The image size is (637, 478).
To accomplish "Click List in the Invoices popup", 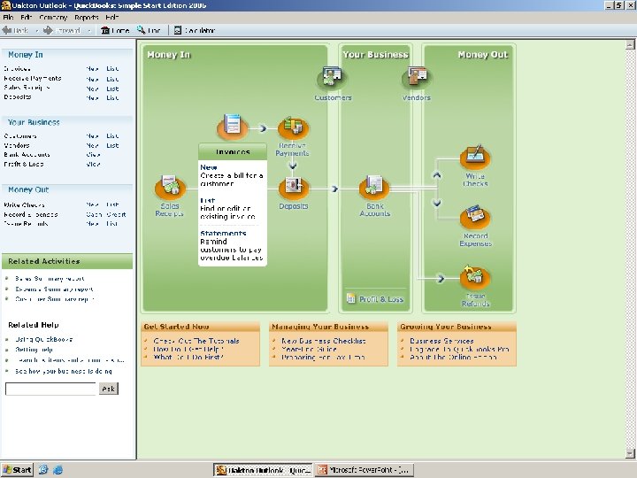I will [x=207, y=200].
